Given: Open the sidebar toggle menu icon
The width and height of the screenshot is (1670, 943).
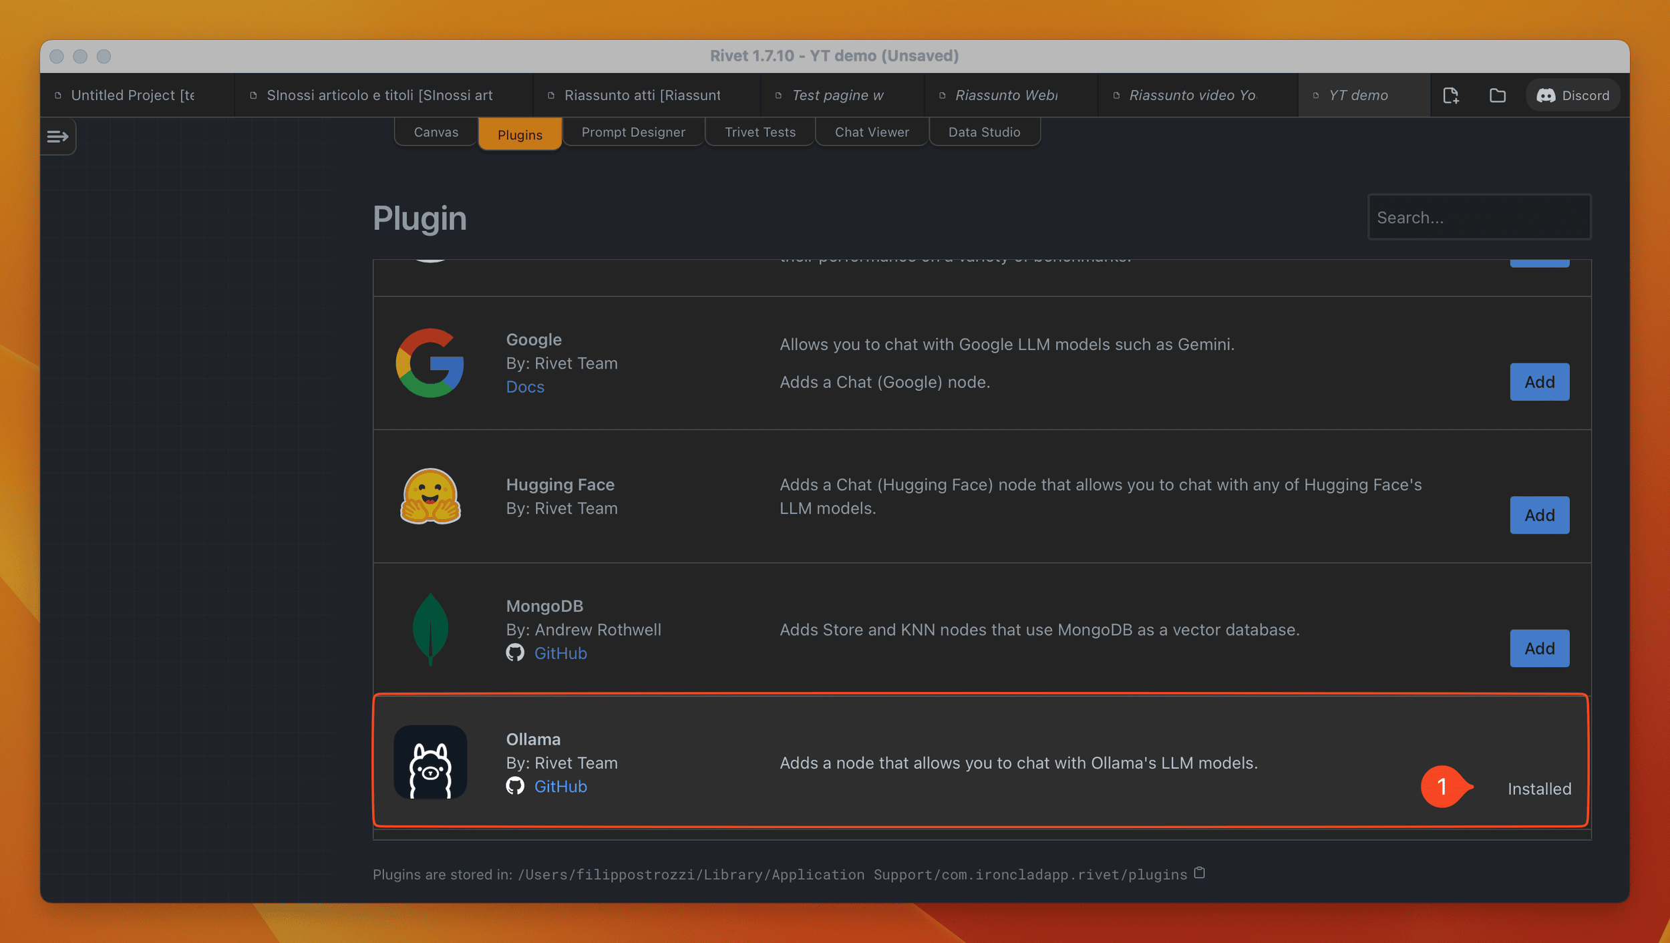Looking at the screenshot, I should [x=58, y=136].
